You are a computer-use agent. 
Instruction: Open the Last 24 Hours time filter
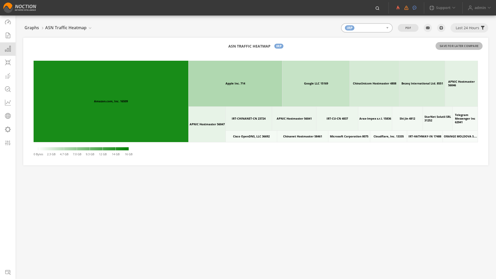click(x=469, y=28)
